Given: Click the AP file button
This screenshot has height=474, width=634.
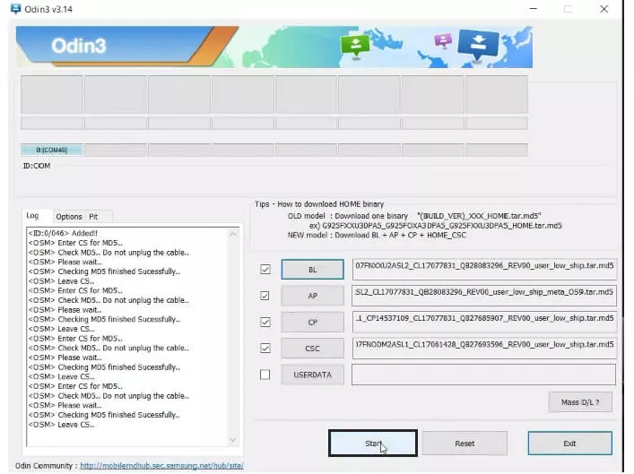Looking at the screenshot, I should click(x=313, y=296).
